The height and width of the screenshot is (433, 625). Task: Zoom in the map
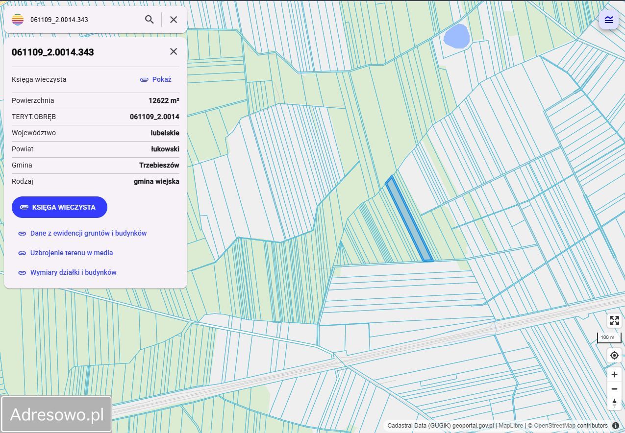[x=614, y=375]
